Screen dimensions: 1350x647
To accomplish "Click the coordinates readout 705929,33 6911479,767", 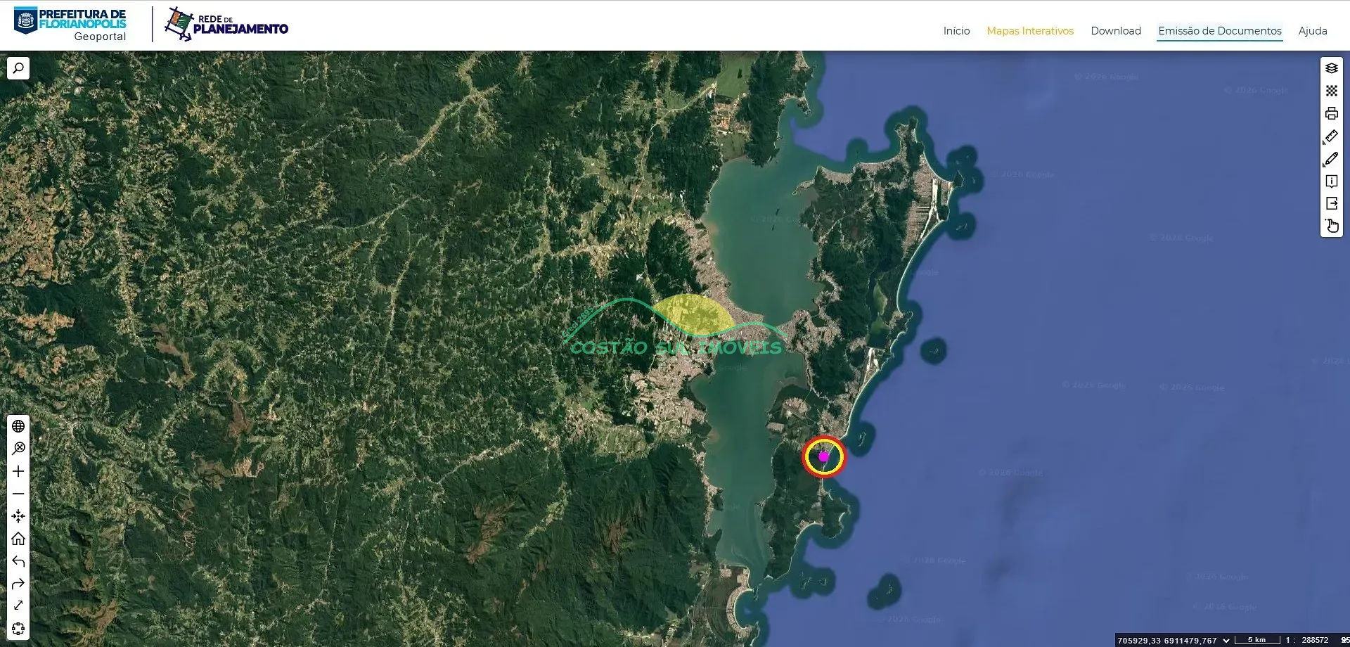I will pyautogui.click(x=1167, y=641).
